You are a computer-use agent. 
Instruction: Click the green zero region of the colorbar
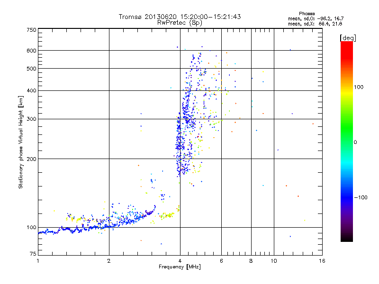point(347,142)
